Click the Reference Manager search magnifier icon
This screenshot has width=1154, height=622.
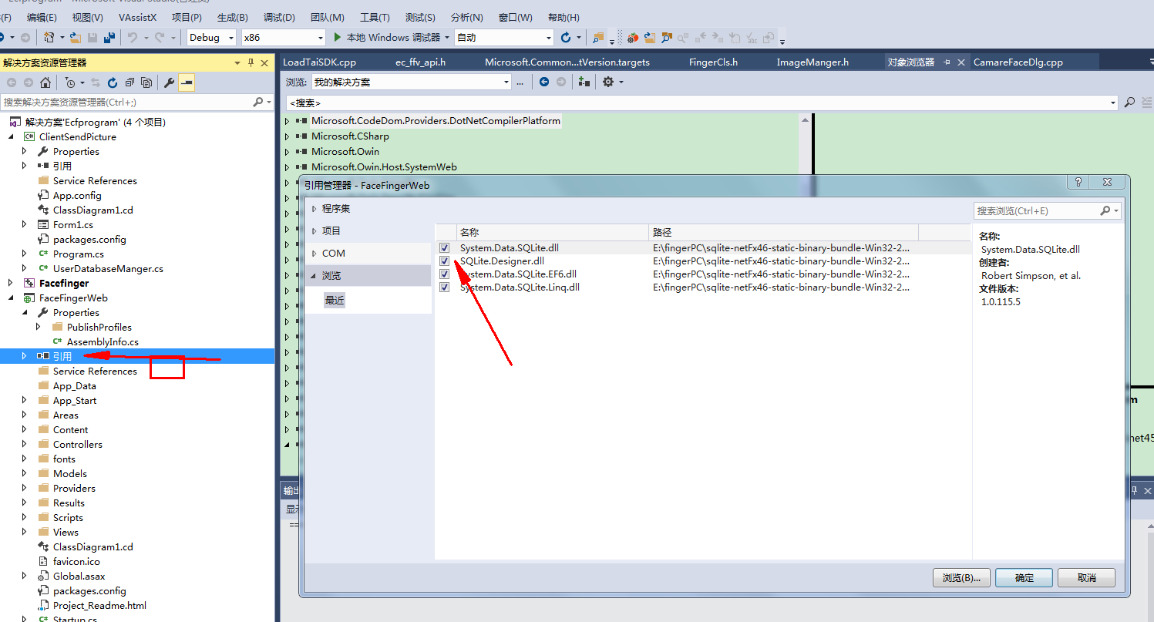(x=1105, y=210)
